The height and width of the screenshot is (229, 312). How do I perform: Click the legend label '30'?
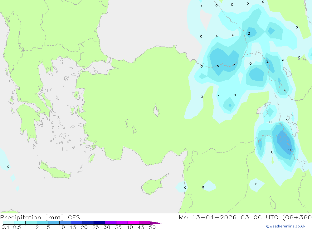click(x=107, y=227)
